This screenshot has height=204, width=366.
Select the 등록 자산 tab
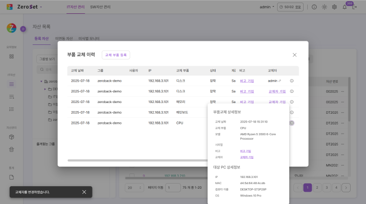click(41, 38)
